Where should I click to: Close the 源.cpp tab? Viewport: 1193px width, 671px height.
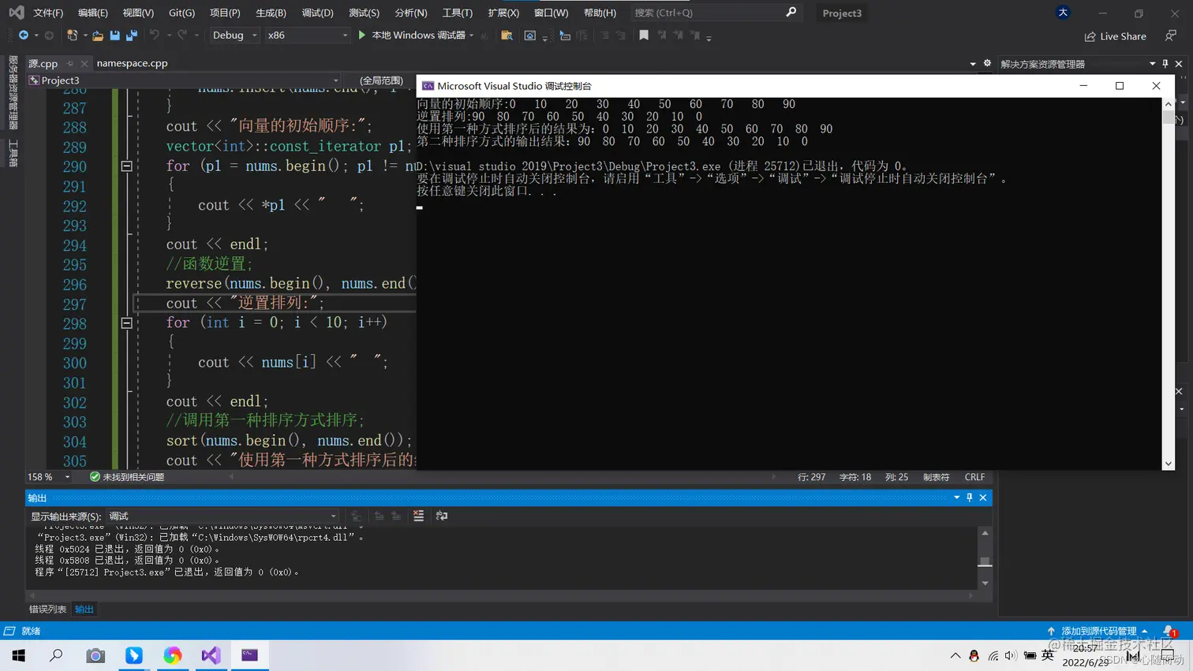click(84, 64)
